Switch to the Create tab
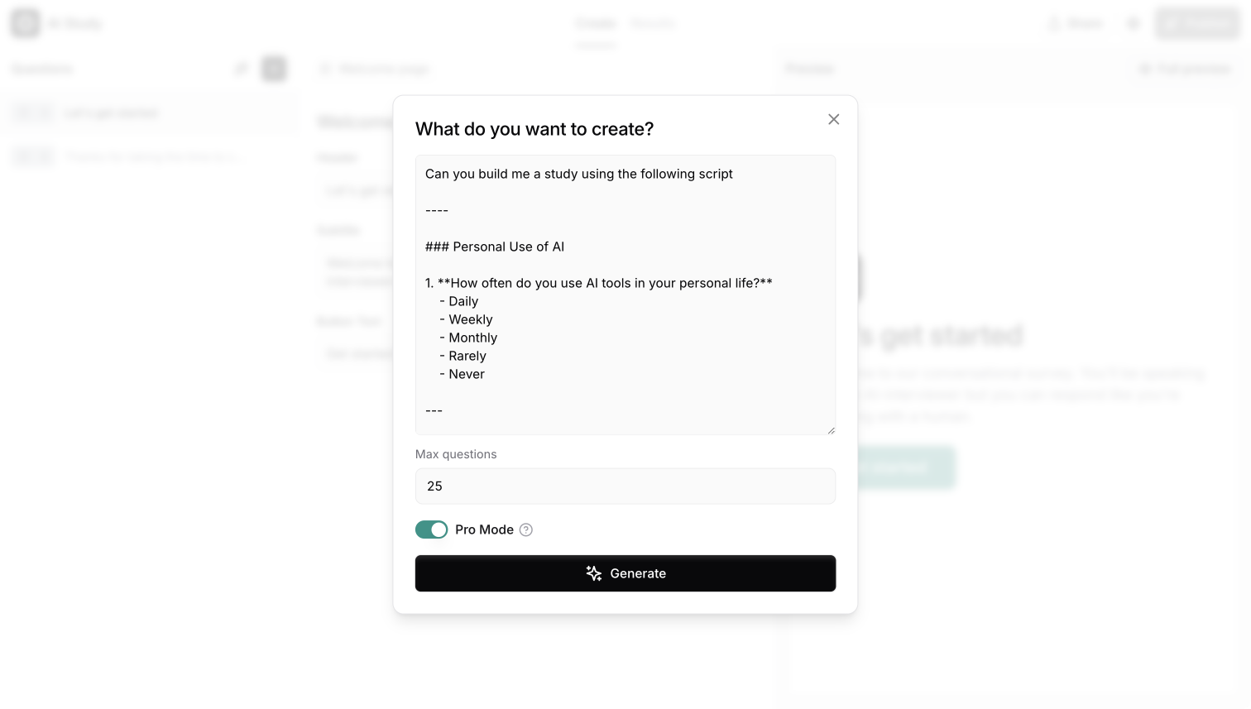1251x709 pixels. (595, 23)
